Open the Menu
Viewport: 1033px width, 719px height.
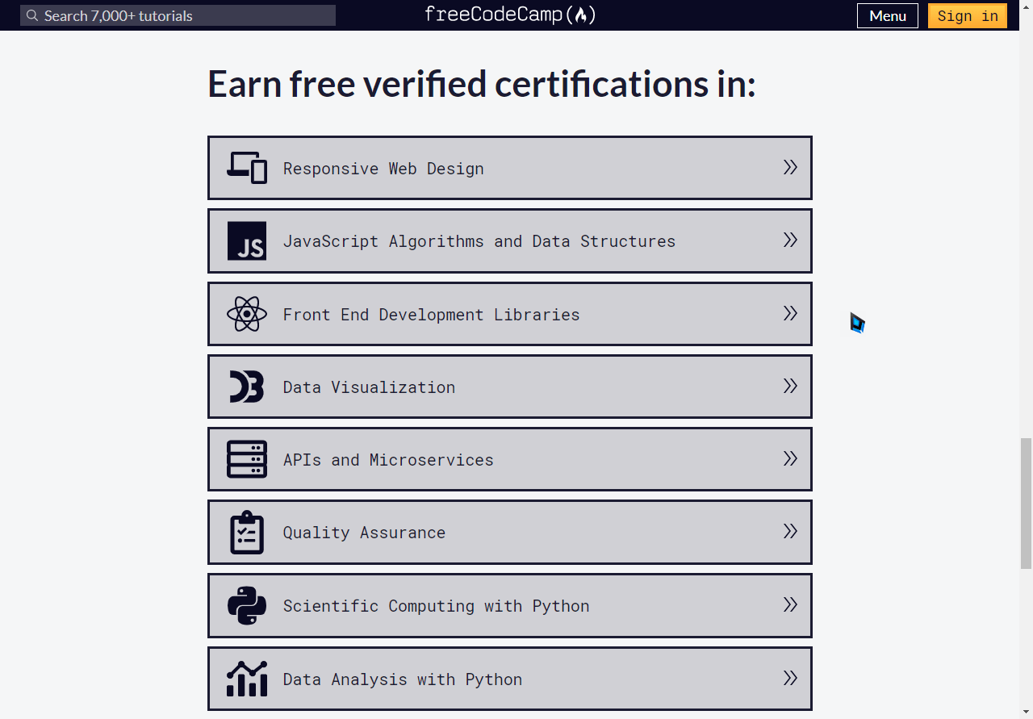point(887,15)
